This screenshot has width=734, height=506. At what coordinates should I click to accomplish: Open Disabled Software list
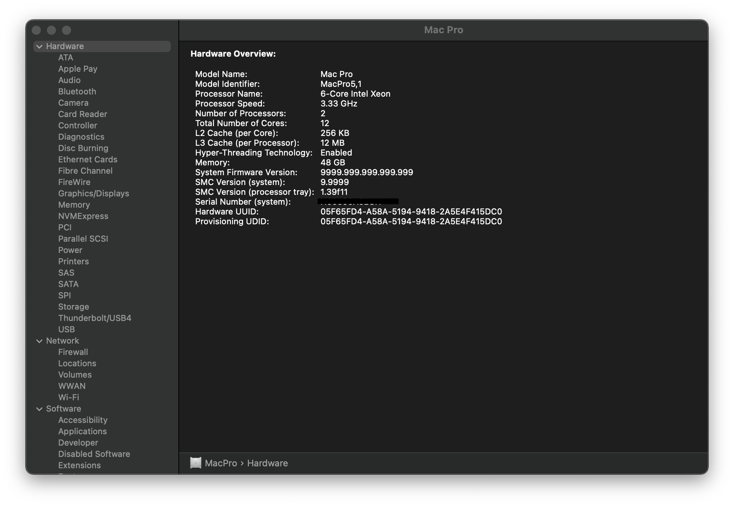point(94,454)
